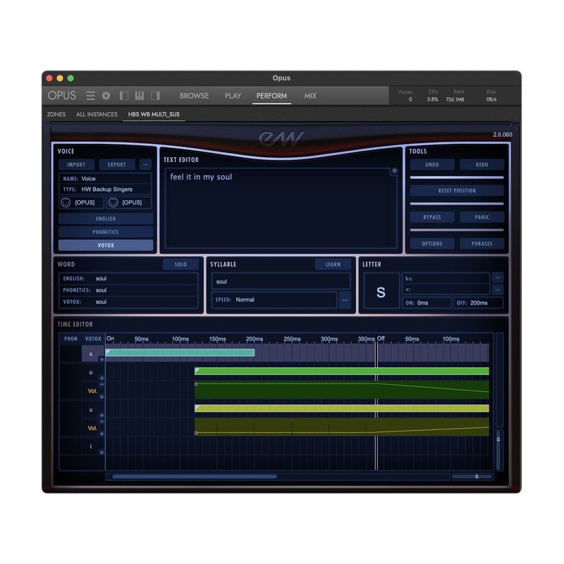The width and height of the screenshot is (564, 564).
Task: Open OPTIONS in Tools panel
Action: point(432,244)
